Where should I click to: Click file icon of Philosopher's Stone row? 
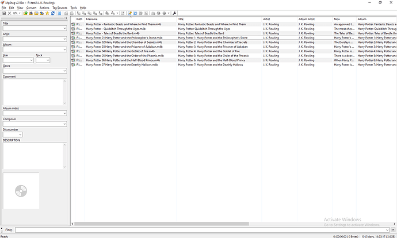[x=73, y=38]
